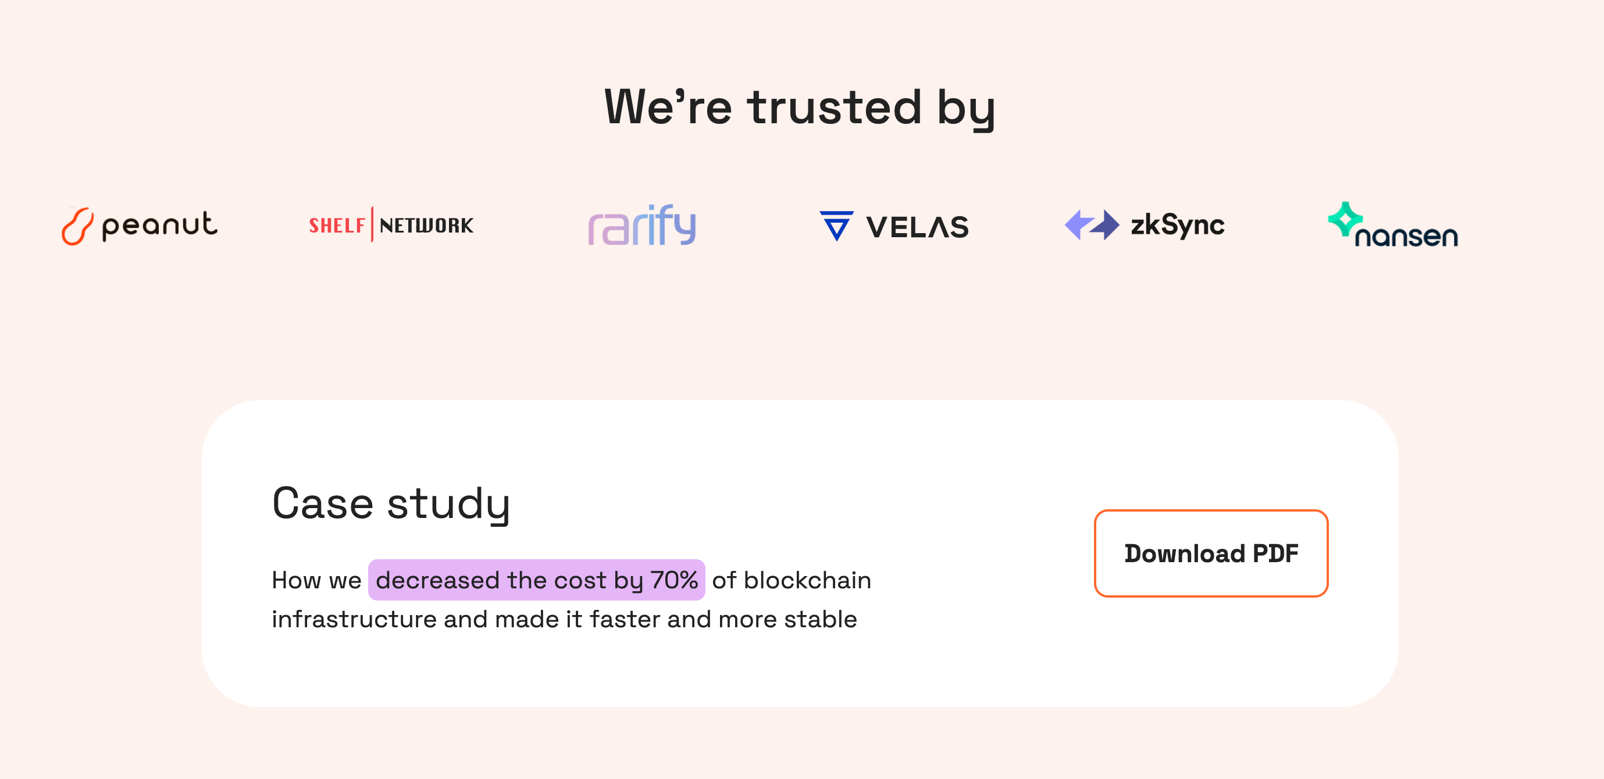Viewport: 1604px width, 779px height.
Task: Click the Download PDF button
Action: pyautogui.click(x=1211, y=553)
